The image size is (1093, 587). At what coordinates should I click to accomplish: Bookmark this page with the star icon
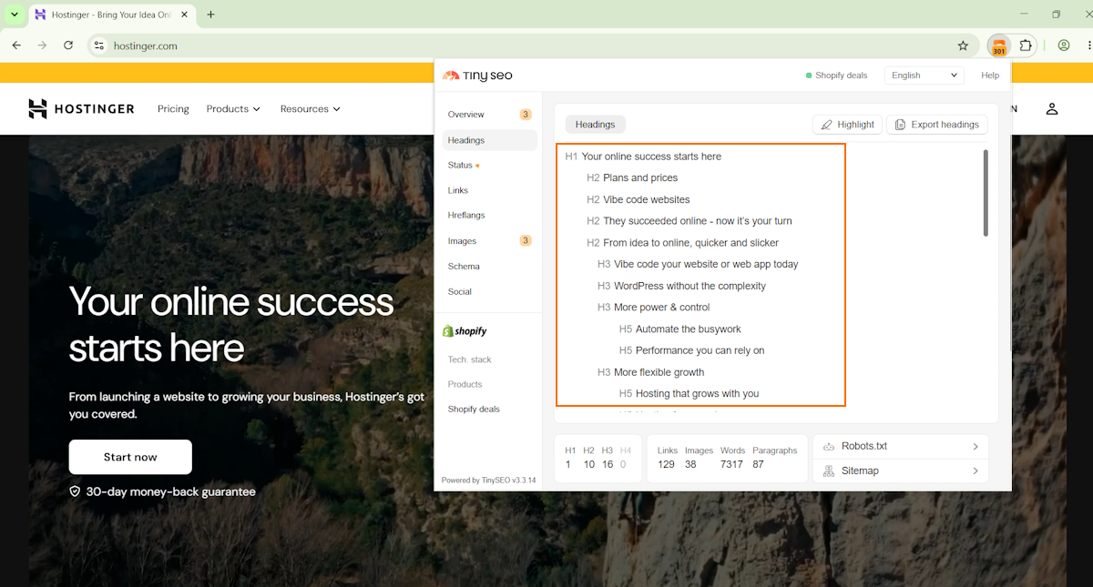pos(963,46)
